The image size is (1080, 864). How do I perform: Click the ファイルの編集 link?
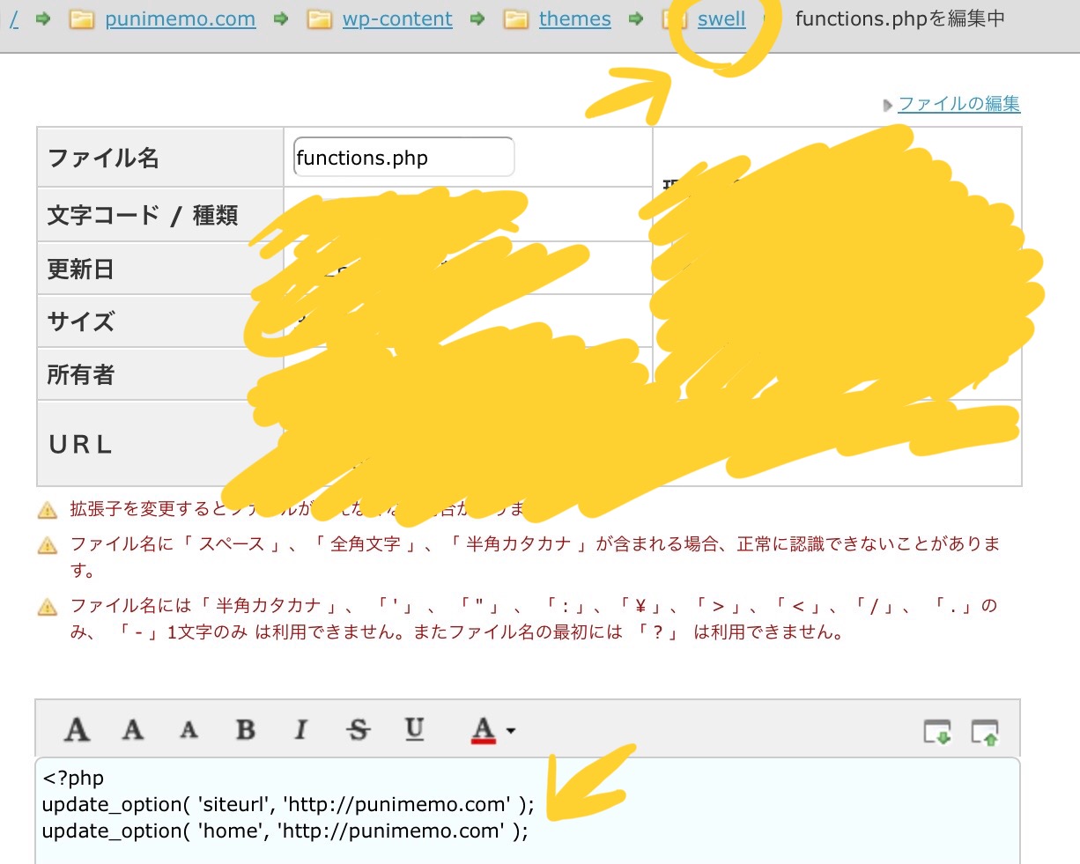coord(958,104)
